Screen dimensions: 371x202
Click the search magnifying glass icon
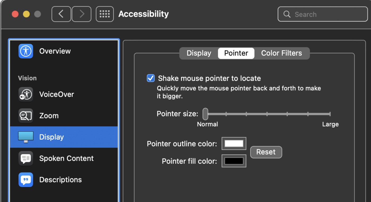coord(287,14)
